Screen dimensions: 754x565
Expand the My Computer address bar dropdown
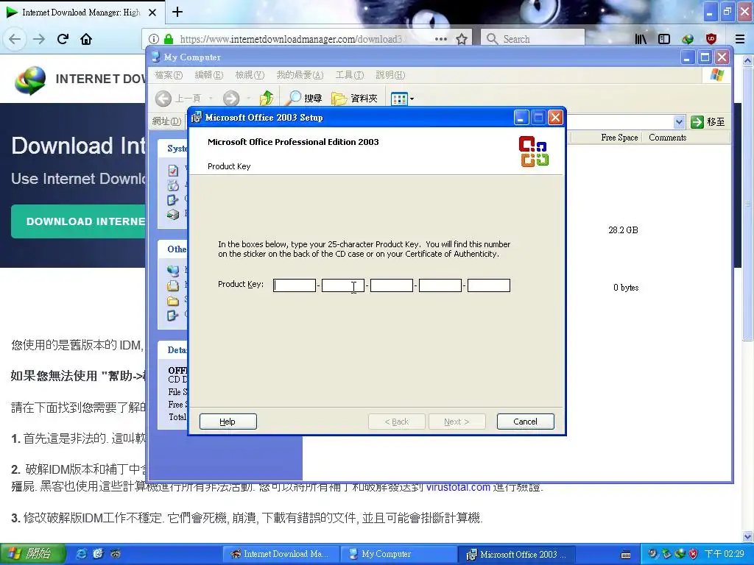pyautogui.click(x=678, y=122)
